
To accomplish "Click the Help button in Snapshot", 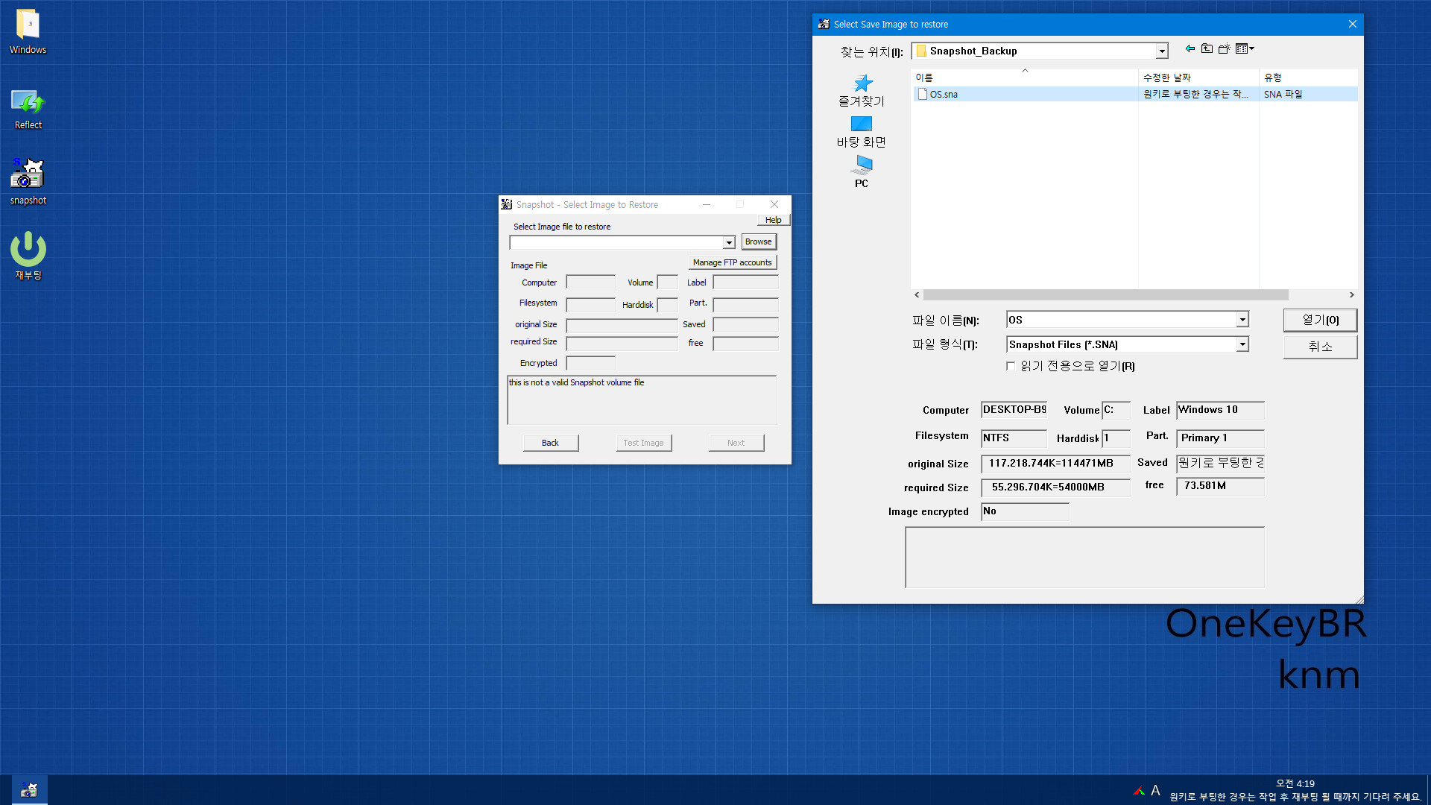I will 774,220.
